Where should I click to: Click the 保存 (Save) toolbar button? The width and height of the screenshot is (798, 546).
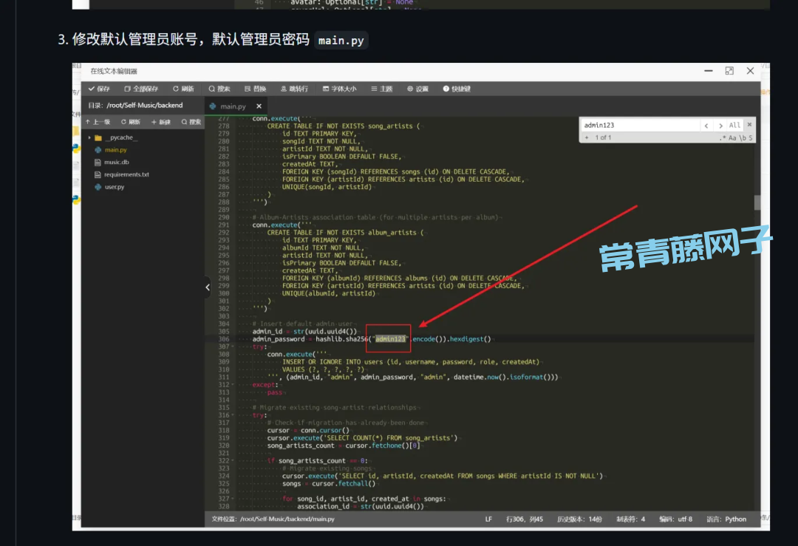(98, 89)
